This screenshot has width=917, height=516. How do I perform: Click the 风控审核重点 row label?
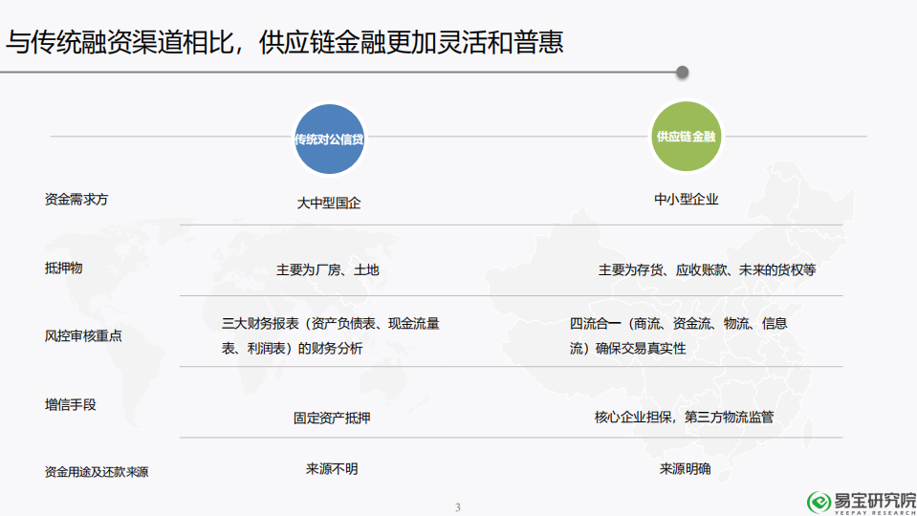tap(83, 336)
